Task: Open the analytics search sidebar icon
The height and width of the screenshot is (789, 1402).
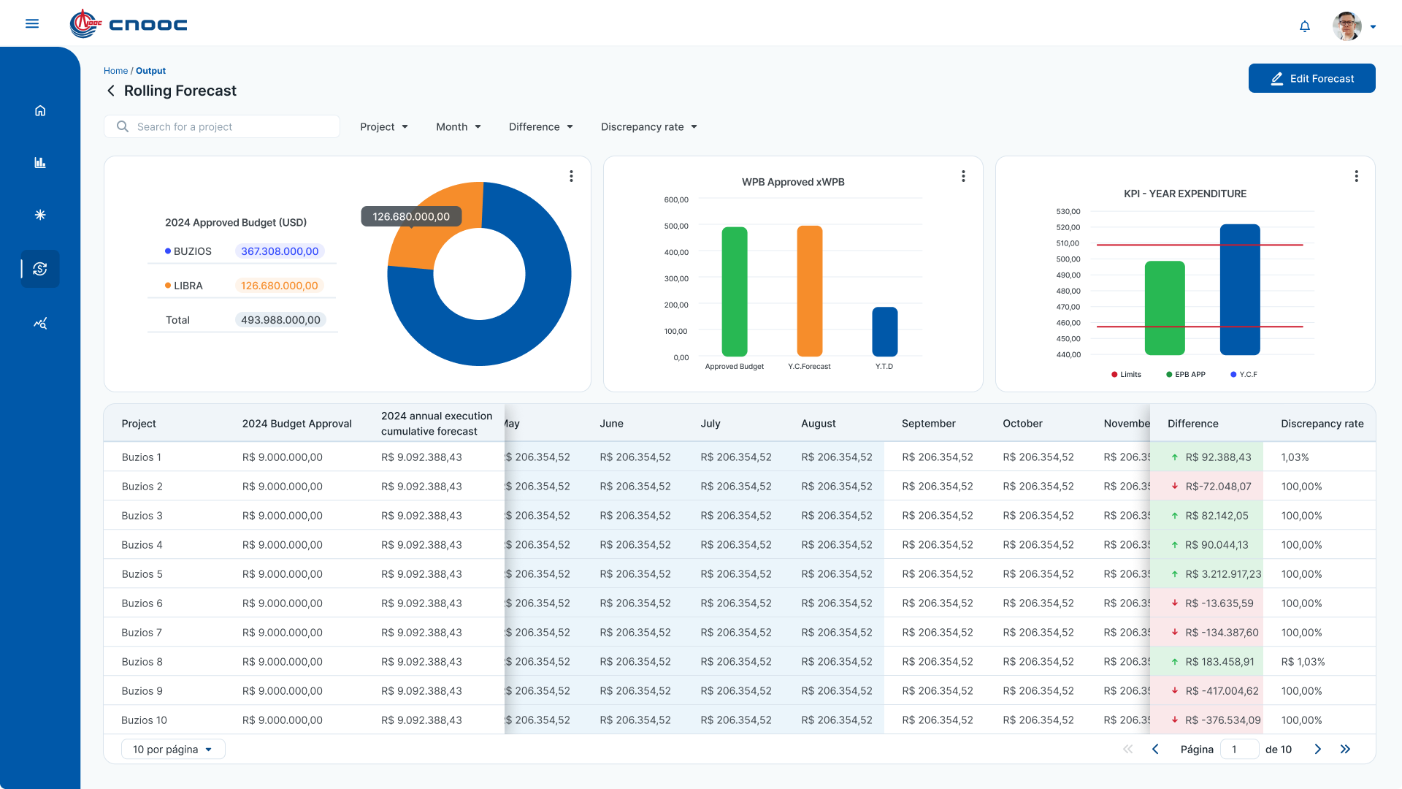Action: point(40,323)
